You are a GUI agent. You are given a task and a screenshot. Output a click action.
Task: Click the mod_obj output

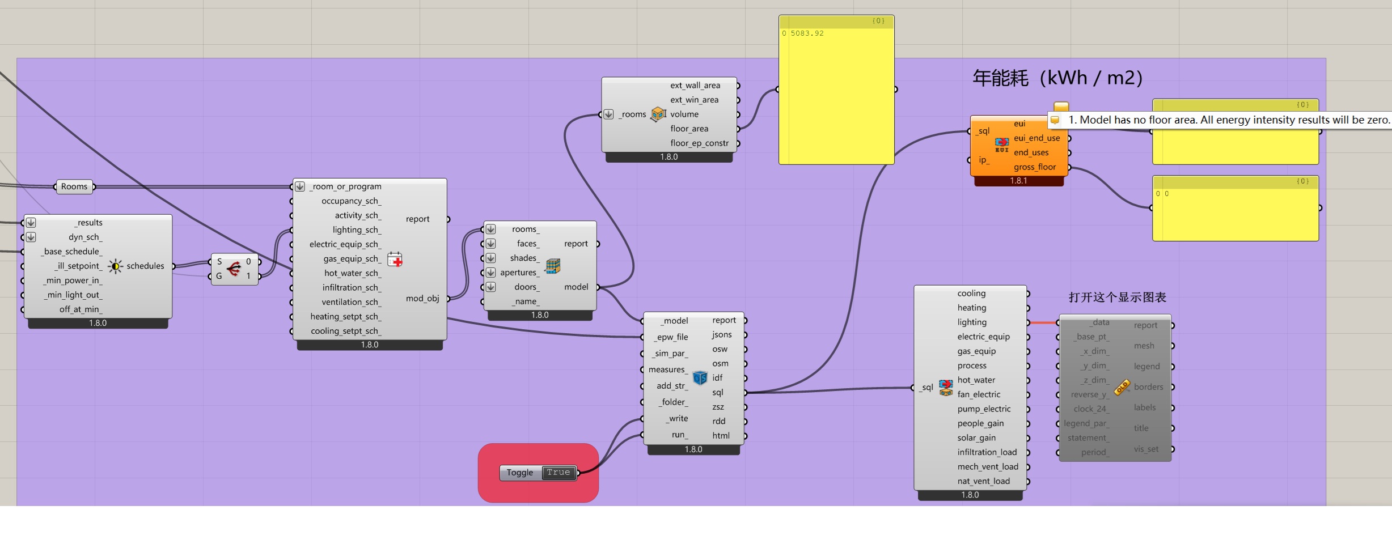tap(422, 299)
